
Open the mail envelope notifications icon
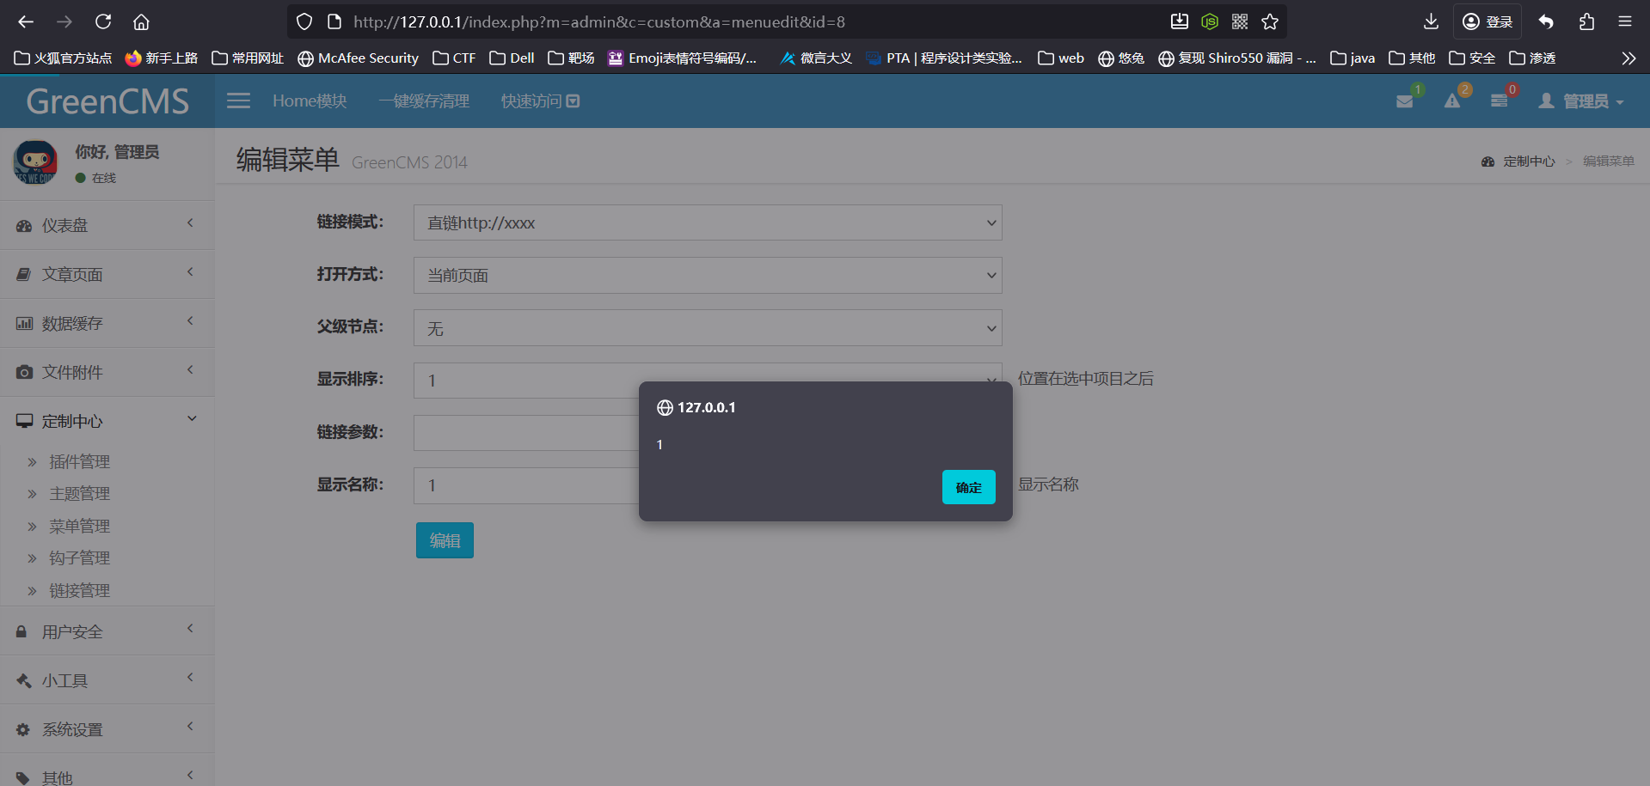(1405, 101)
